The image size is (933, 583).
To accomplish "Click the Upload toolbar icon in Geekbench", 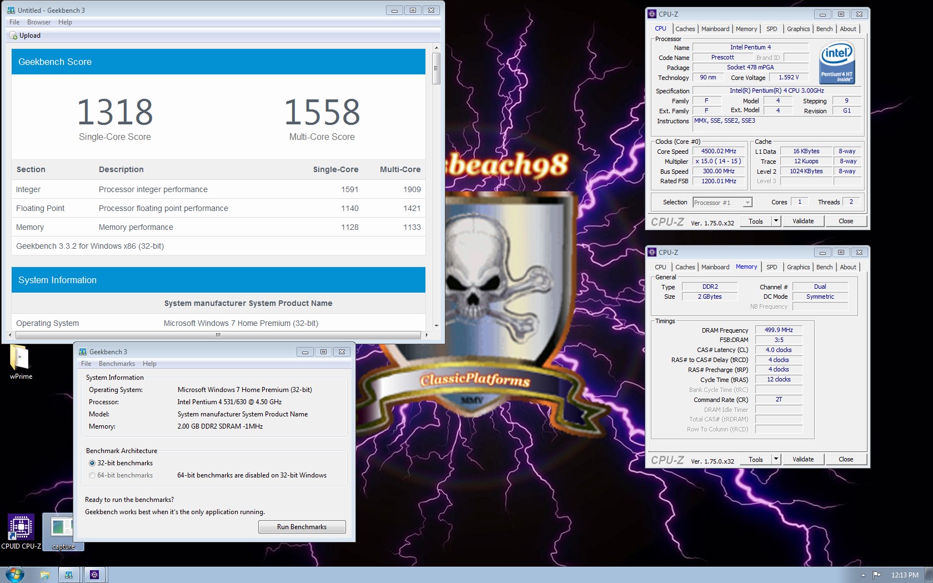I will coord(14,36).
